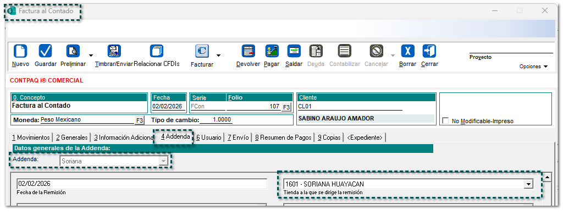Open the store dropdown 1601 - SORIANA HUAYACAN

409,184
